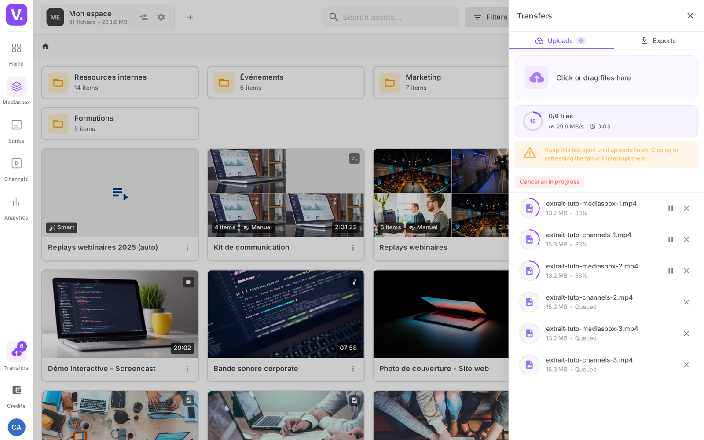This screenshot has height=440, width=704.
Task: Open the Credits section
Action: pos(16,396)
